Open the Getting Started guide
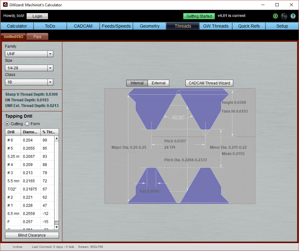This screenshot has height=251, width=299. 199,16
